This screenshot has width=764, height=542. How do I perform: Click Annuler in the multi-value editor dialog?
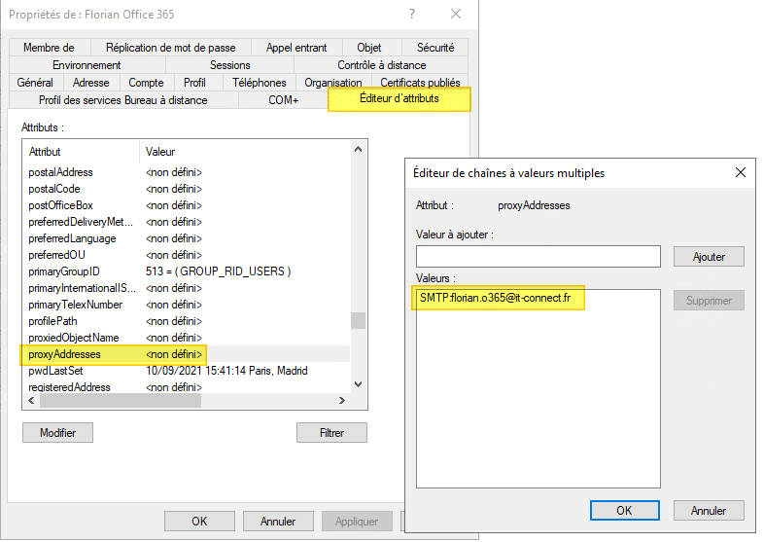coord(709,511)
